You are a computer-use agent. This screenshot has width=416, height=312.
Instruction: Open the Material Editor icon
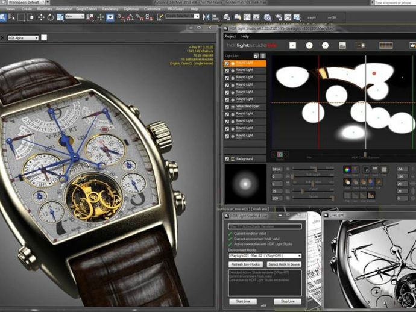268,17
